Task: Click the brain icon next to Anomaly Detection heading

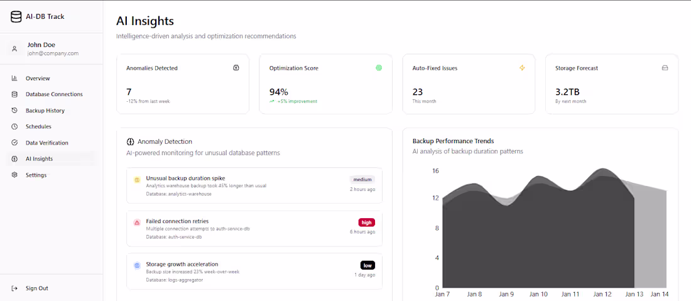Action: coord(130,142)
